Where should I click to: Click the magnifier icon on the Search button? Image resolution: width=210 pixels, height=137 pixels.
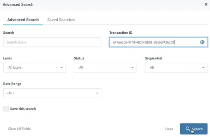187,129
